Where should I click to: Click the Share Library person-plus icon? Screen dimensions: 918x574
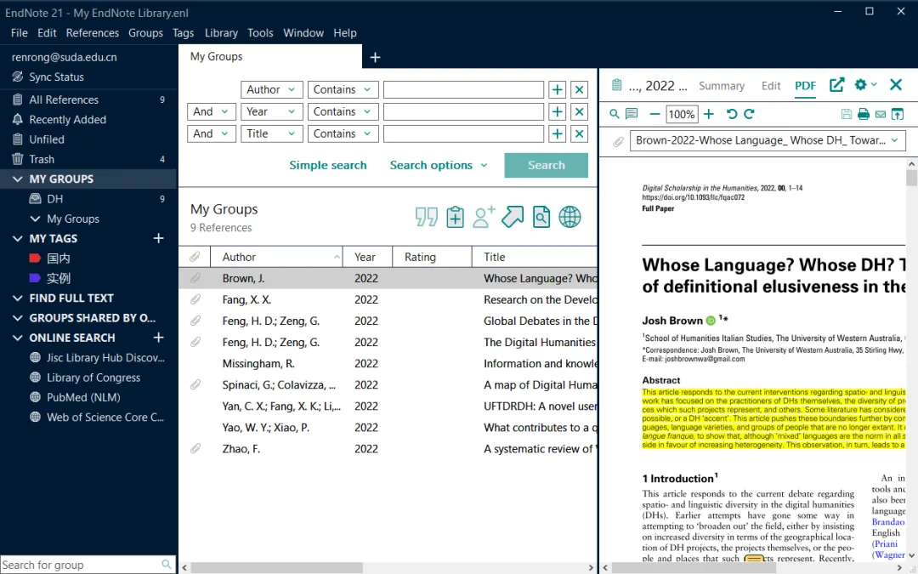(484, 217)
